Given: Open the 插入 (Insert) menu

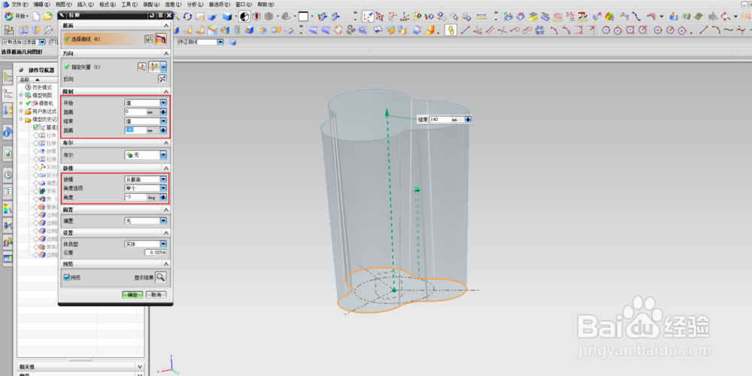Looking at the screenshot, I should tap(86, 5).
